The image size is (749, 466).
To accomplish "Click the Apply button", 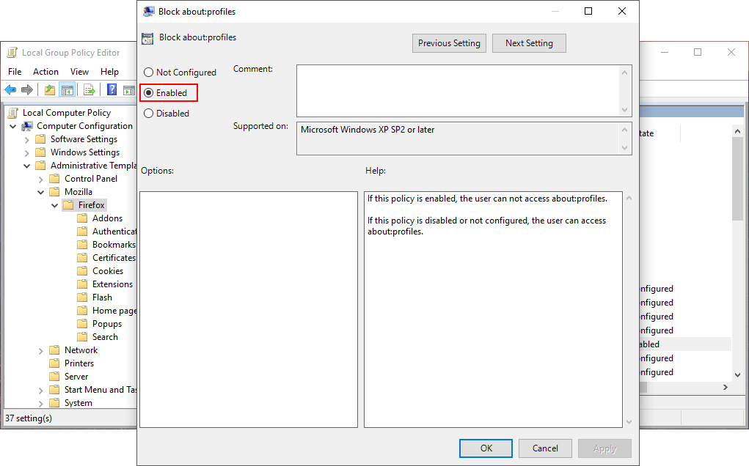I will (x=604, y=448).
